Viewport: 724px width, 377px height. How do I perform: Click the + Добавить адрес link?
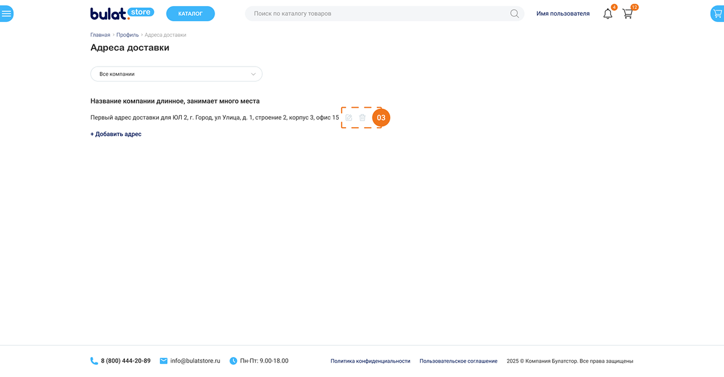coord(116,134)
